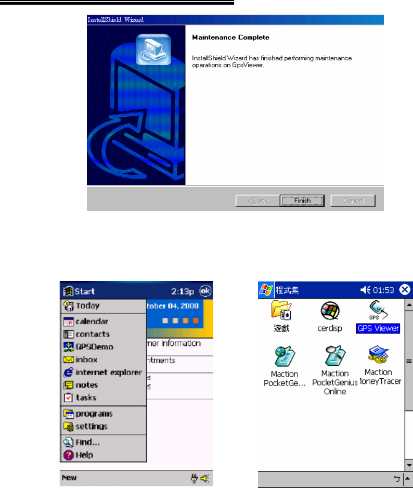This screenshot has width=413, height=488.
Task: Tap the speaker volume icon beside 01:53
Action: click(x=365, y=290)
